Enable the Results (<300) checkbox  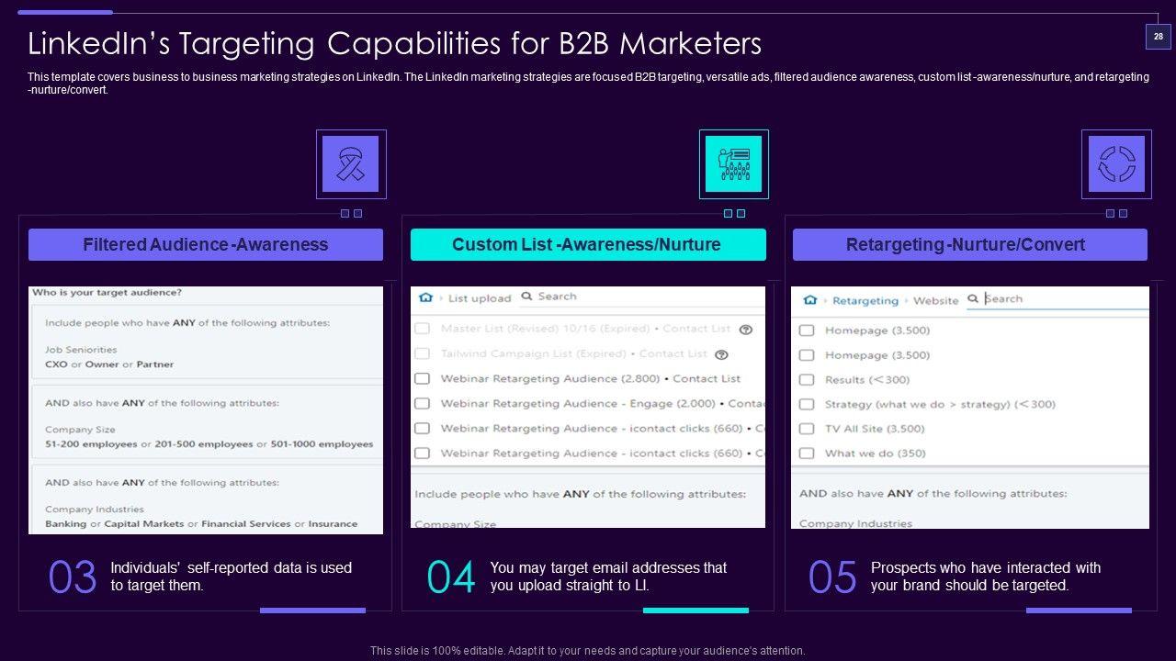tap(806, 379)
